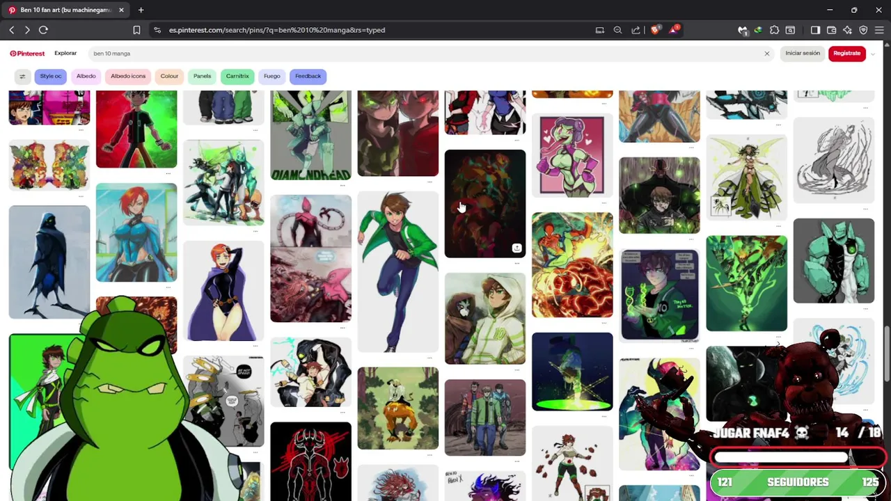Open the Extensions puzzle piece menu

pyautogui.click(x=774, y=30)
